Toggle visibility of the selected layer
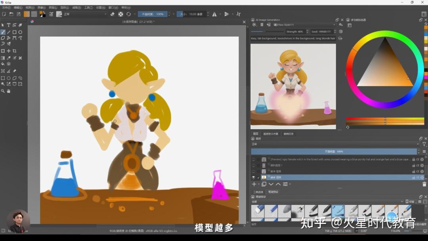This screenshot has height=241, width=428. coord(254,176)
